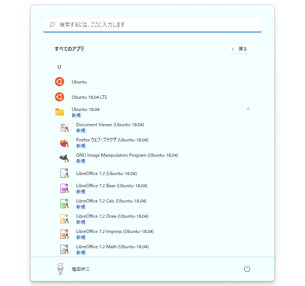The width and height of the screenshot is (305, 286).
Task: Click the magnifier search icon
Action: [x=52, y=25]
